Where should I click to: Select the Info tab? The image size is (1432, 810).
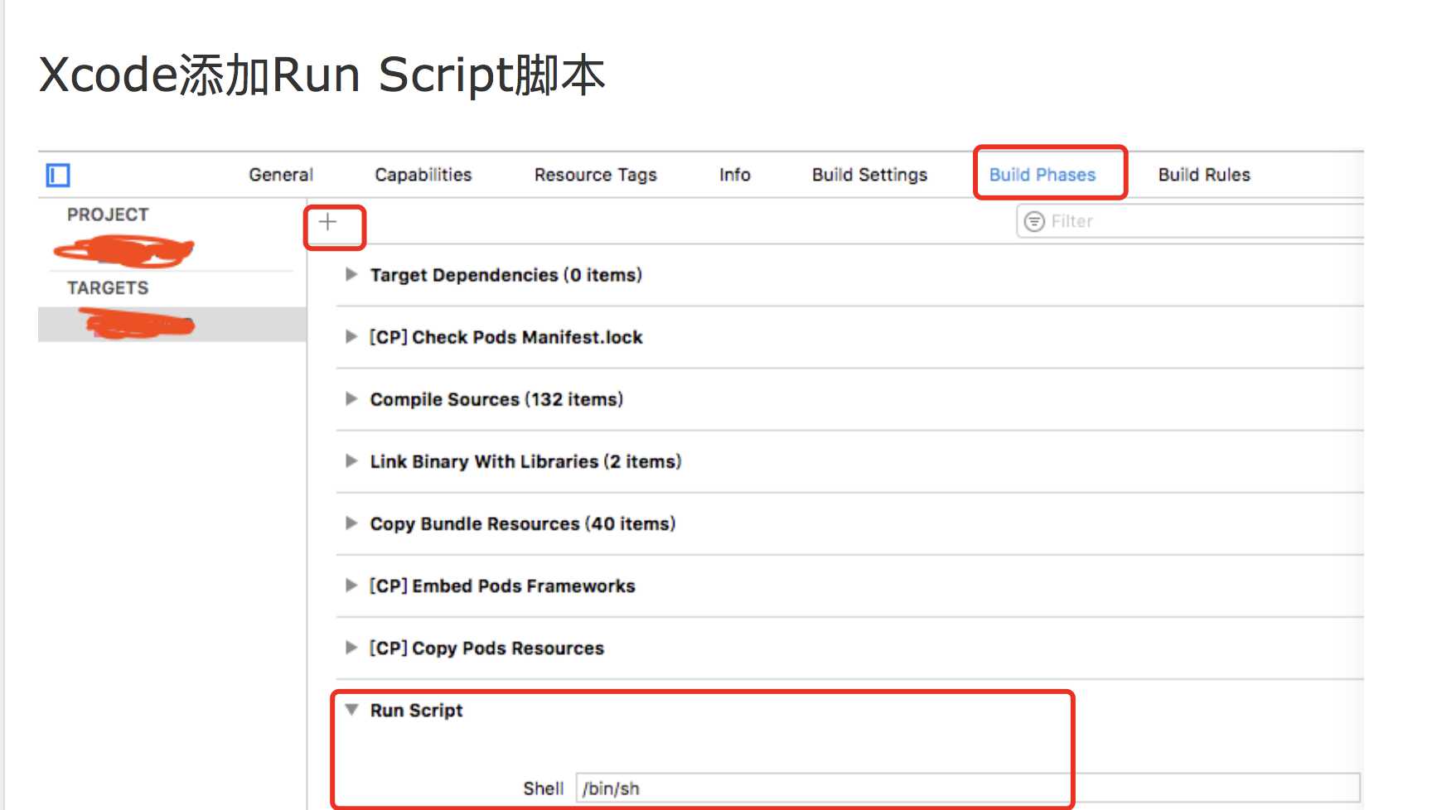coord(735,175)
